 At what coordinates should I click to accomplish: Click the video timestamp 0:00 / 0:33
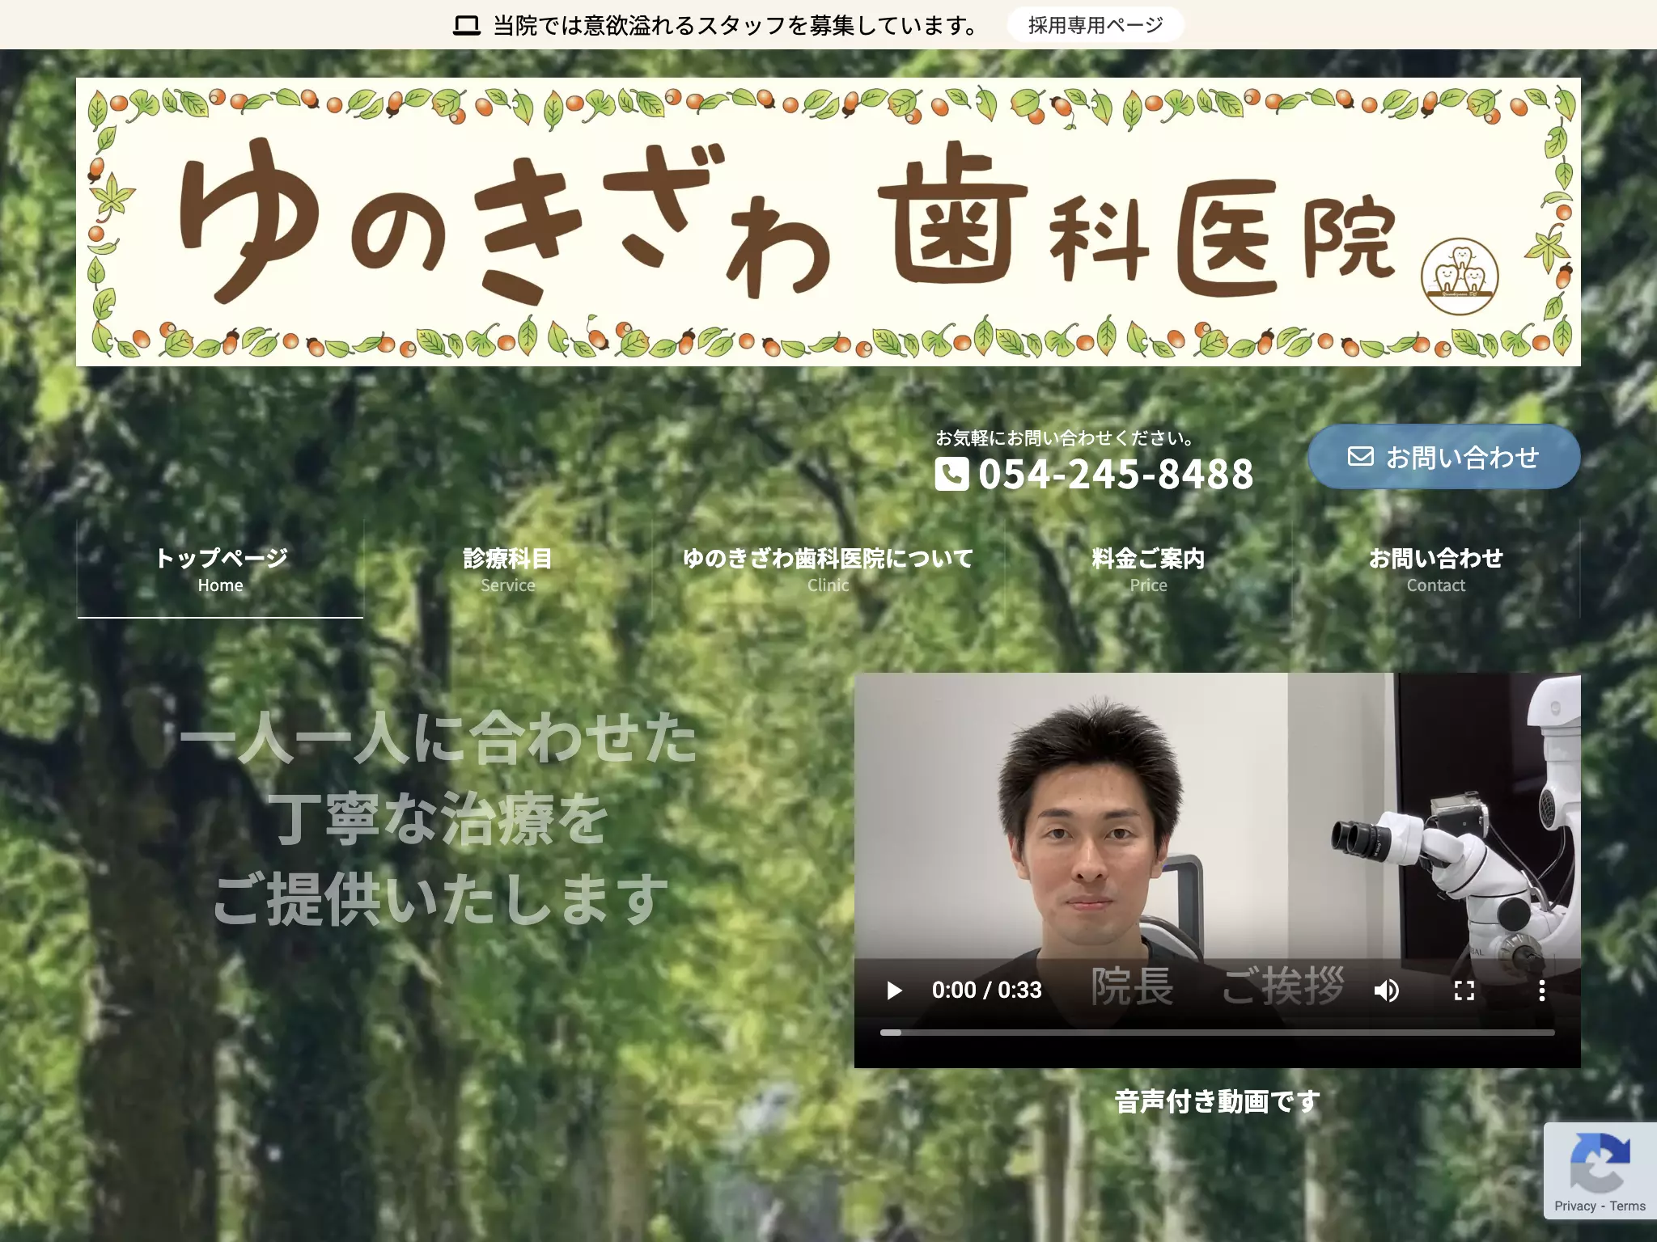pos(986,991)
